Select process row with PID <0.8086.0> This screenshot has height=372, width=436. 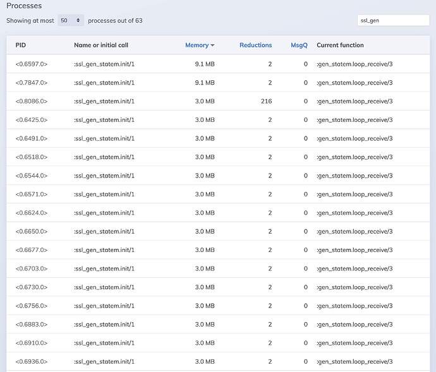[x=218, y=101]
